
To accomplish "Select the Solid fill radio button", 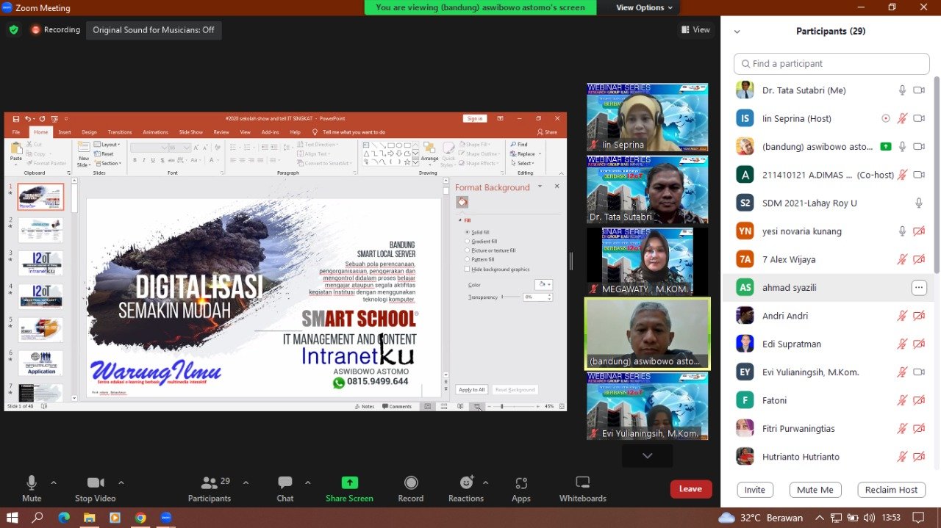I will coord(467,232).
